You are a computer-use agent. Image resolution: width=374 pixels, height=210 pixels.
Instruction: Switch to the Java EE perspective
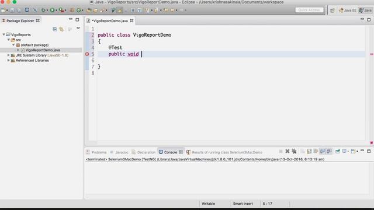[x=348, y=10]
